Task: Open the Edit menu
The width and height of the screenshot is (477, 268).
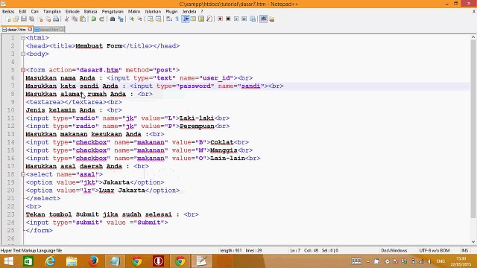Action: click(x=22, y=12)
